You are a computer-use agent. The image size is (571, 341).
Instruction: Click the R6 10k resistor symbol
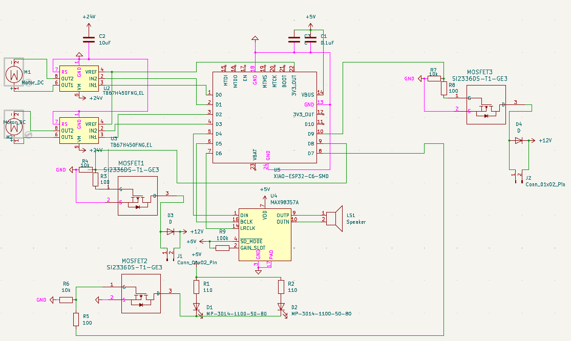click(x=66, y=300)
